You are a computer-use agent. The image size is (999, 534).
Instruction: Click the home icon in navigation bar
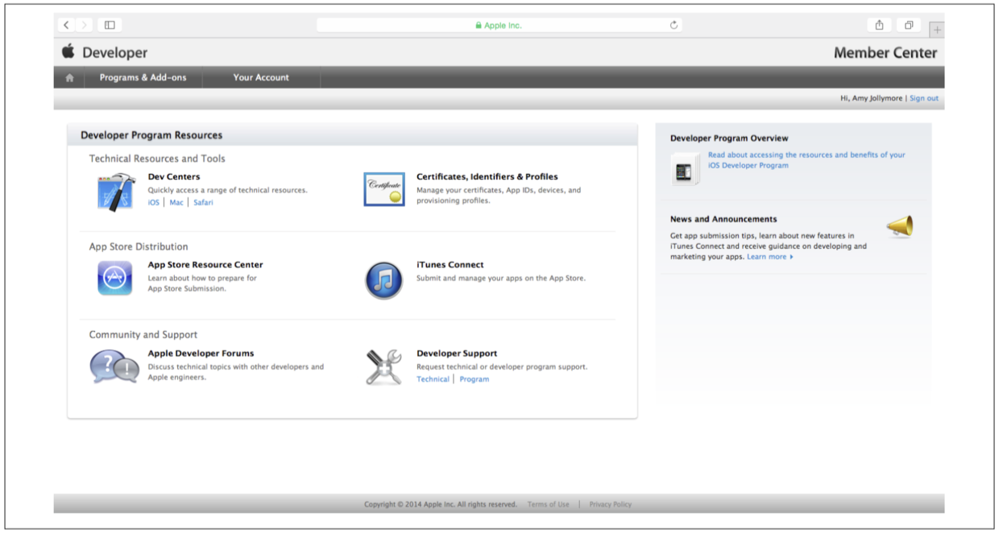tap(69, 78)
